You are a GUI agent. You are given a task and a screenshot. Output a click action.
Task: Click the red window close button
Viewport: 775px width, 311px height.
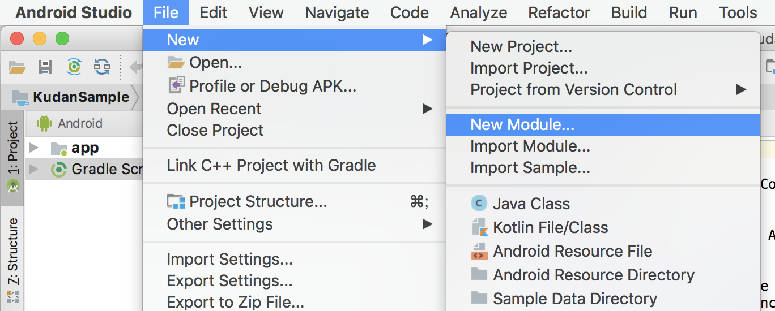(x=17, y=39)
